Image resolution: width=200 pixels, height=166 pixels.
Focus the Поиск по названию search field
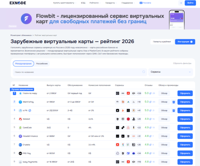coord(80,72)
